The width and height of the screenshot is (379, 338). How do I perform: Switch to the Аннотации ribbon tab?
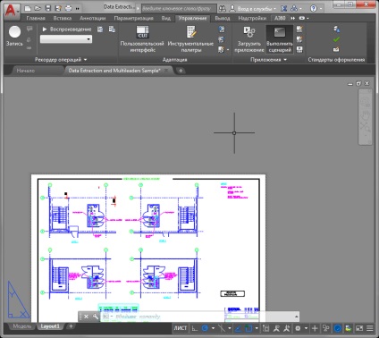tap(92, 18)
